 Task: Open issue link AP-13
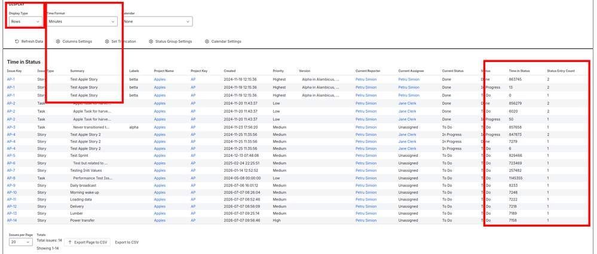click(12, 213)
